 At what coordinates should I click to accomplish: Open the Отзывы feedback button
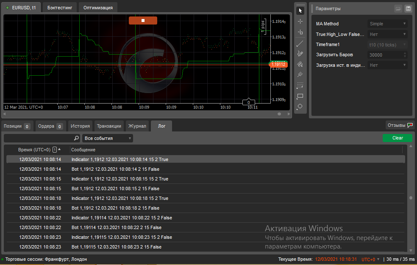click(x=400, y=125)
